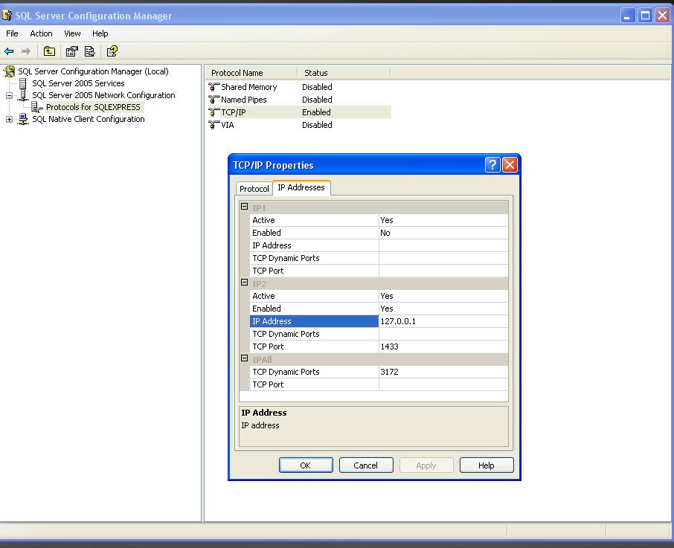Screen dimensions: 674x548
Task: Switch to the Protocol tab
Action: click(x=254, y=189)
